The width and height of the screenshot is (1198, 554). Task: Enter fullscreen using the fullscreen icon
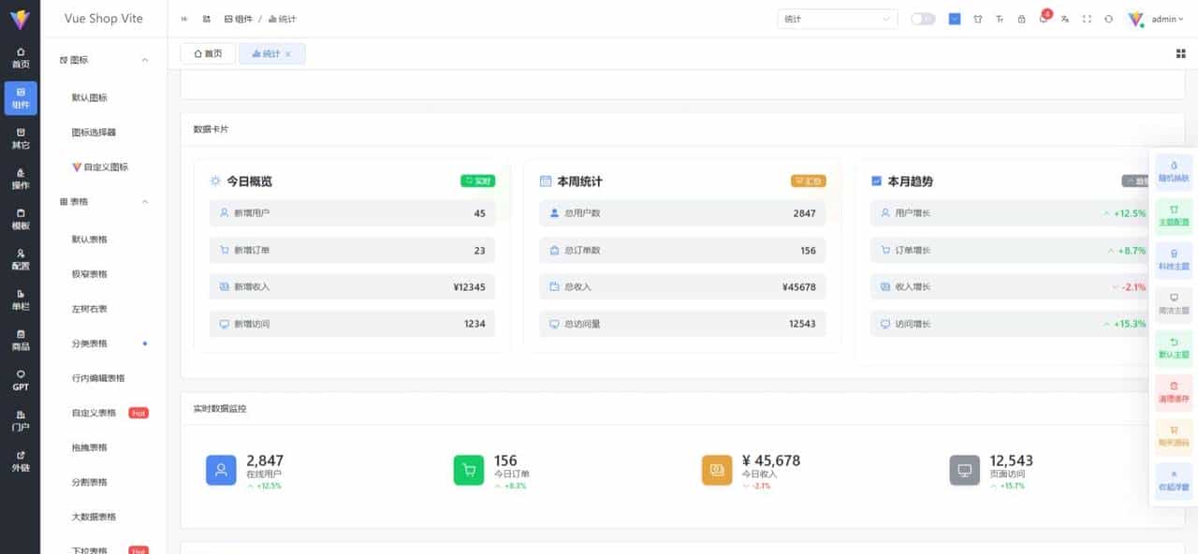coord(1088,19)
